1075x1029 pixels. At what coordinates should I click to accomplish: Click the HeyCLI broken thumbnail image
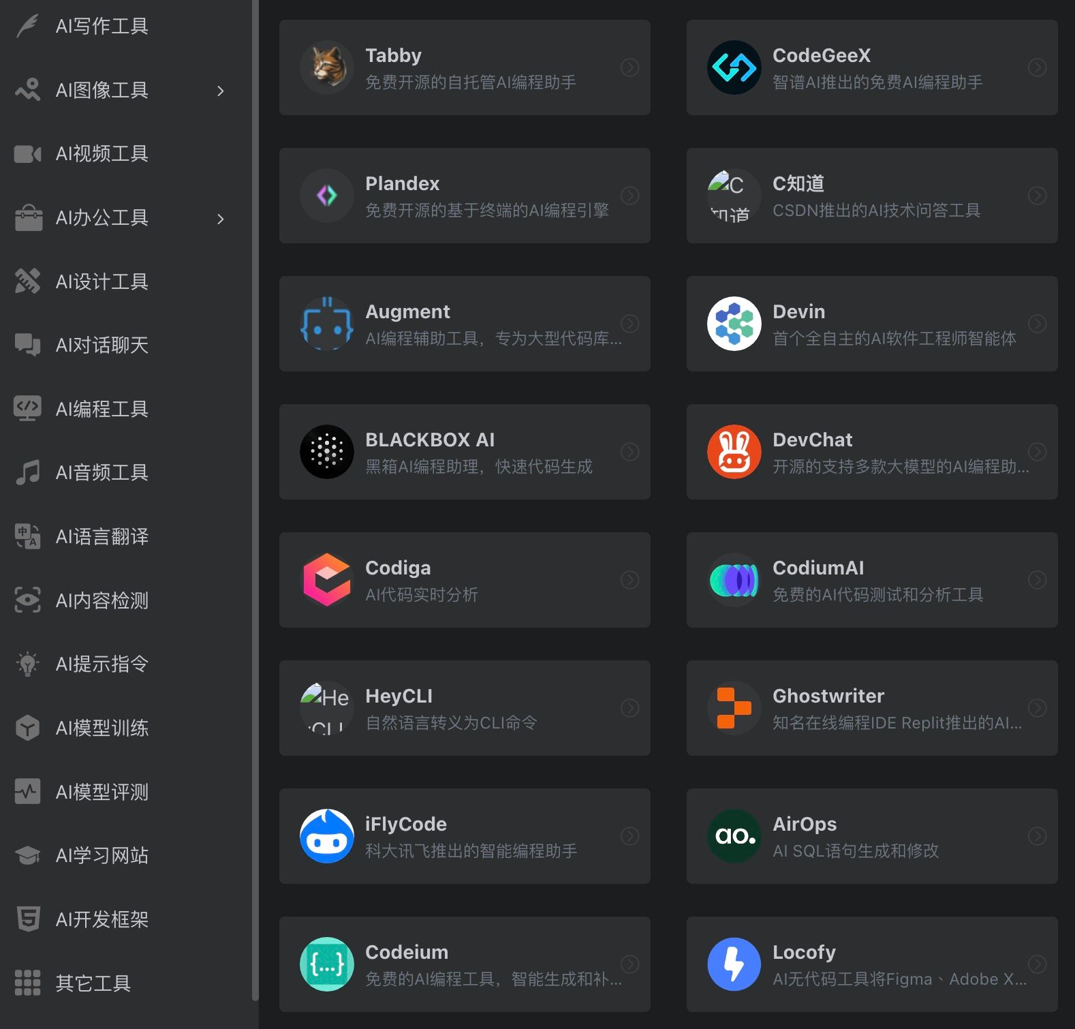pos(327,708)
